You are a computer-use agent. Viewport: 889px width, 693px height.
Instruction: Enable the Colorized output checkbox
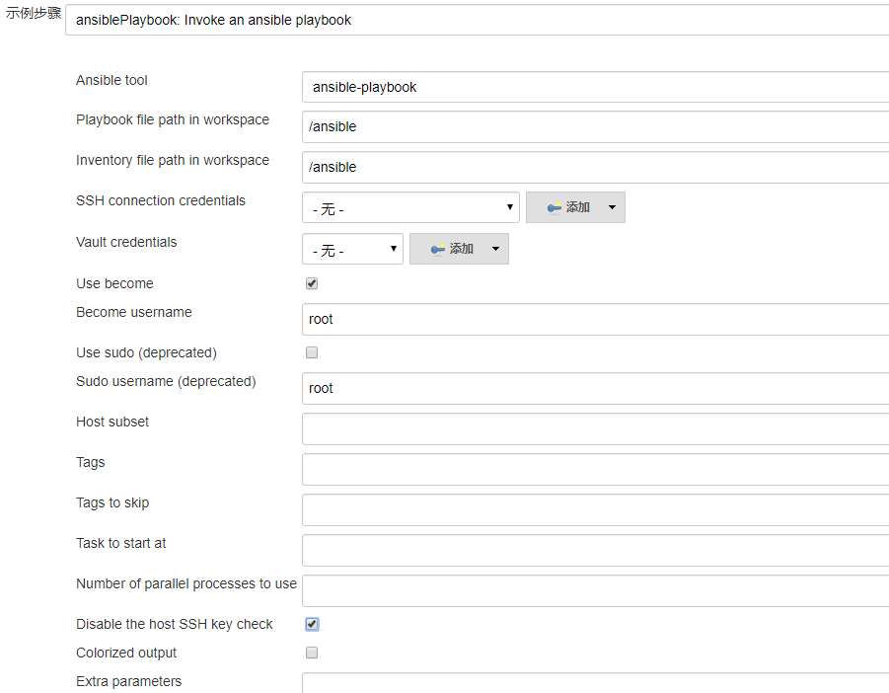pos(312,653)
